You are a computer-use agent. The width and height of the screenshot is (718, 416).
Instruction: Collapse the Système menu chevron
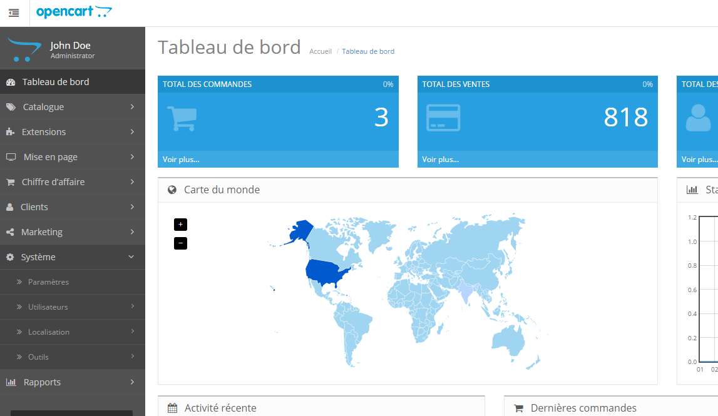[131, 256]
